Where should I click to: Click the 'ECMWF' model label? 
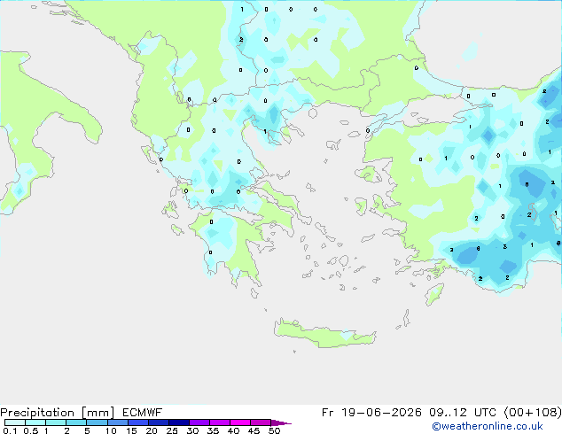[143, 413]
